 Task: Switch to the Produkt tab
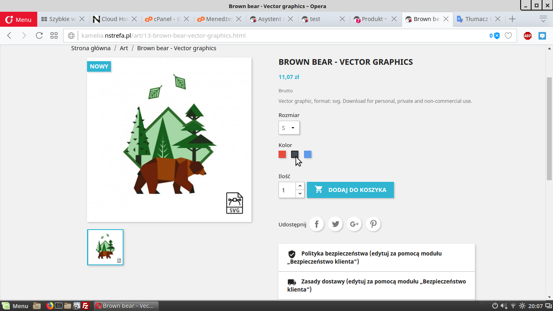coord(371,19)
